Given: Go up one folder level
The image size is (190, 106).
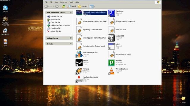Looking at the screenshot, I should pos(64,6).
